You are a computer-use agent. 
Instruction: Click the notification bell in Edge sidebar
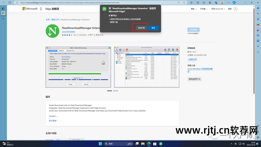[258, 8]
